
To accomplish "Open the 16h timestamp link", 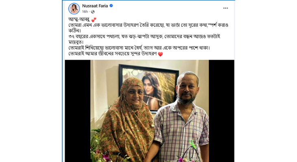I will coord(85,12).
